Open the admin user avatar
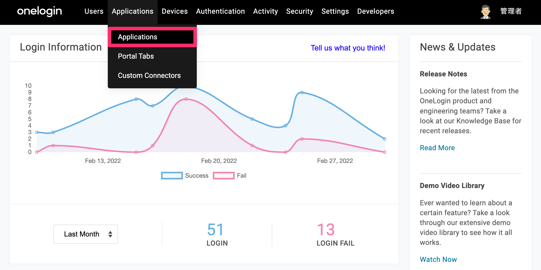The image size is (541, 270). [485, 12]
